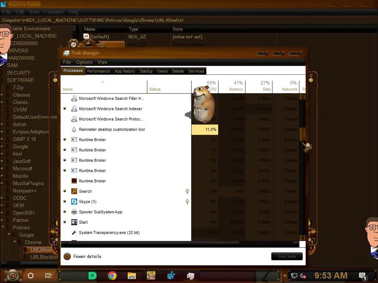Click the Fewer details round icon
378x283 pixels.
point(67,256)
